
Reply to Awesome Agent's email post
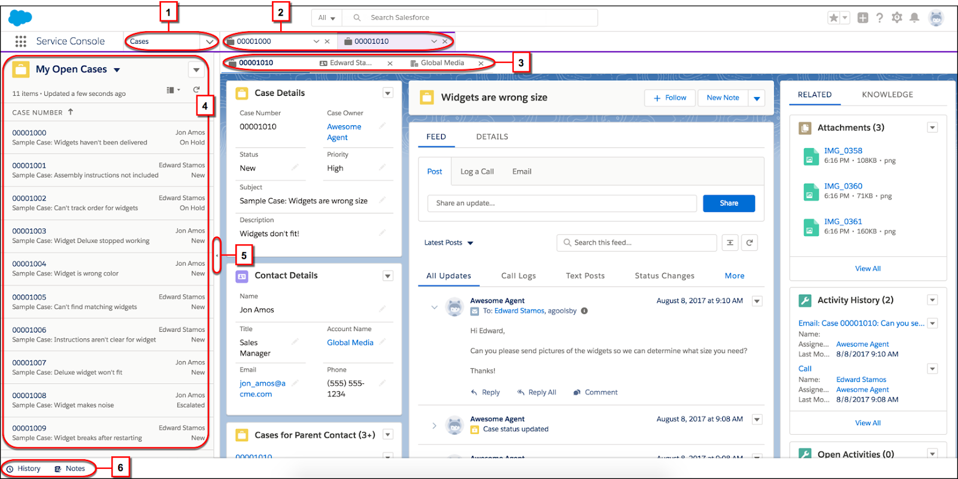pyautogui.click(x=486, y=392)
